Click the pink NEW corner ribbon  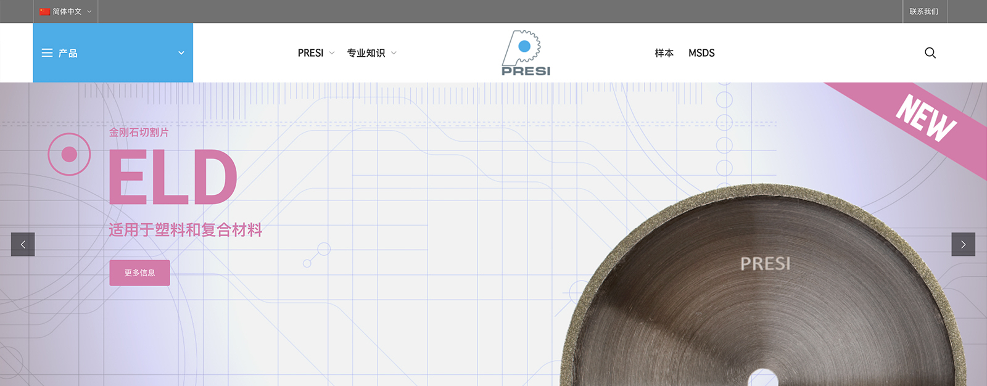(x=925, y=118)
